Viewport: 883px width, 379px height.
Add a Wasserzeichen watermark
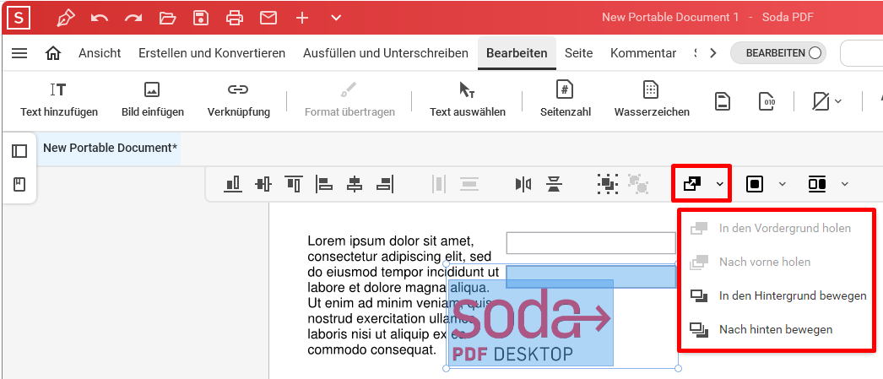[x=652, y=100]
